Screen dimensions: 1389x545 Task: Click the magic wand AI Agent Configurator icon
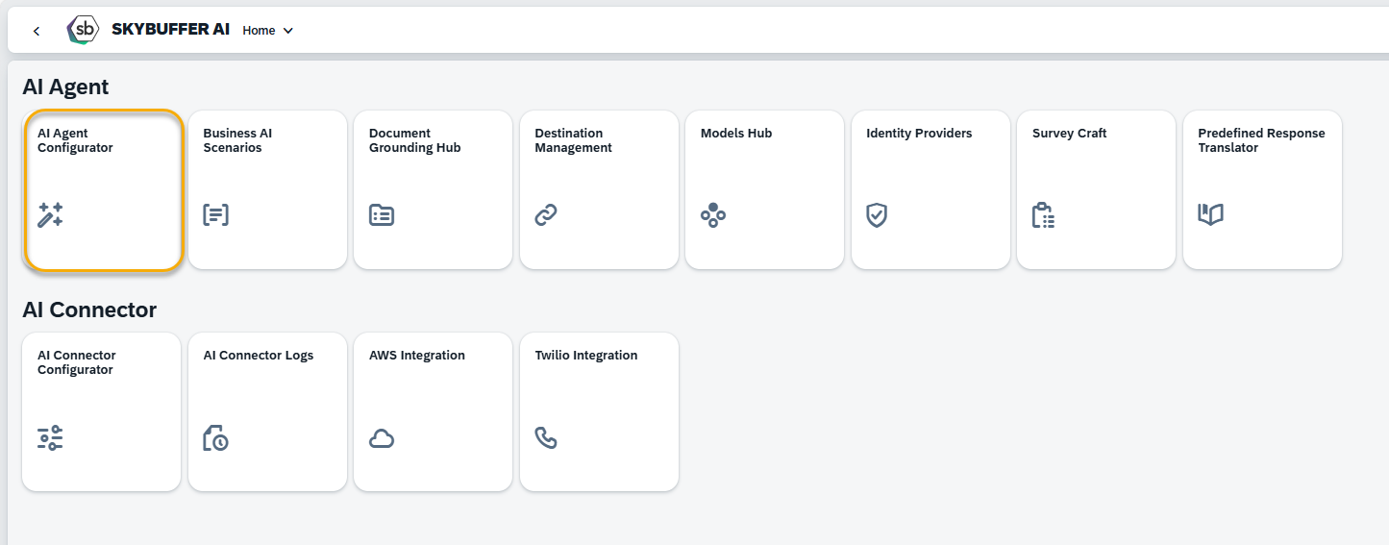click(x=50, y=215)
